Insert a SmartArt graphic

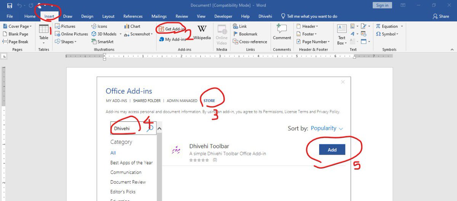102,42
